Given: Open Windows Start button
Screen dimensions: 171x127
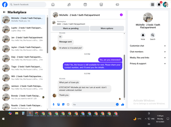Looking at the screenshot, I should 3,119.
